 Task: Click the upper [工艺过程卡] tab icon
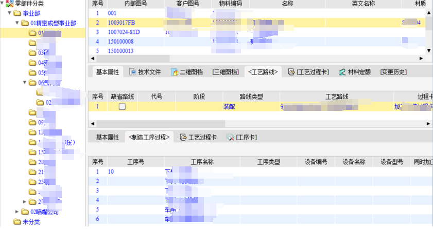[291, 72]
